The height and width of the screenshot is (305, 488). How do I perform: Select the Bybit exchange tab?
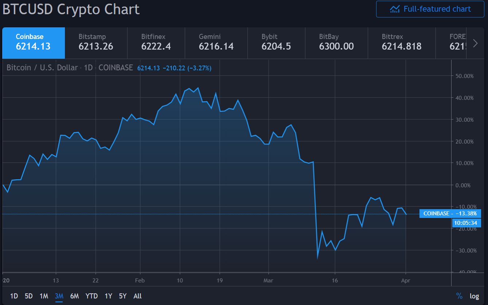(x=276, y=43)
